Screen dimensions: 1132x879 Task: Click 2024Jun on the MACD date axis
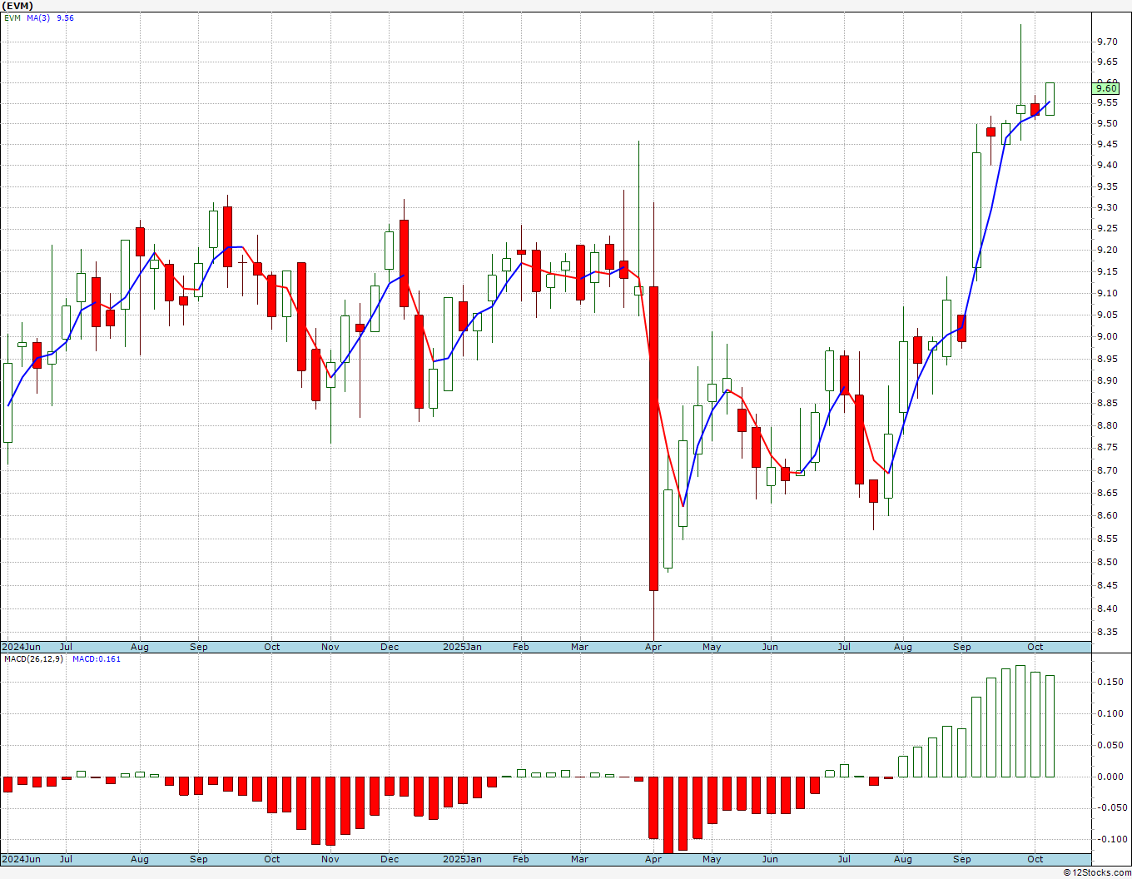pyautogui.click(x=21, y=859)
